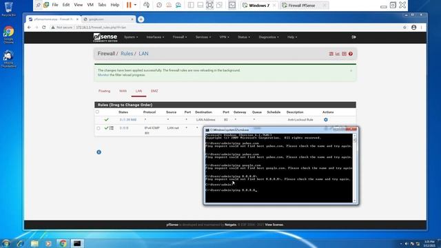Open the VMware VM menu
The width and height of the screenshot is (441, 248).
[90, 5]
